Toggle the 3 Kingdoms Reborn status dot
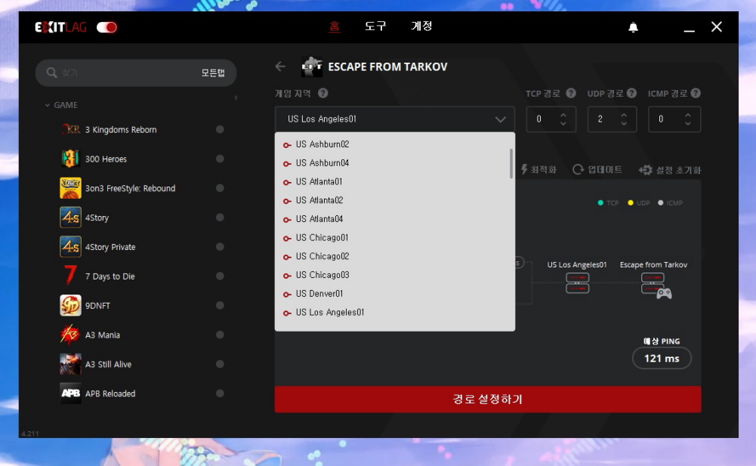The height and width of the screenshot is (466, 756). (x=220, y=129)
